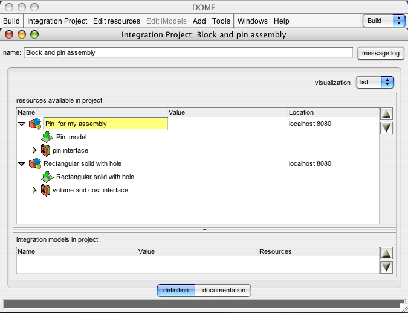Select the pin interface row text
The image size is (408, 313).
(x=70, y=150)
